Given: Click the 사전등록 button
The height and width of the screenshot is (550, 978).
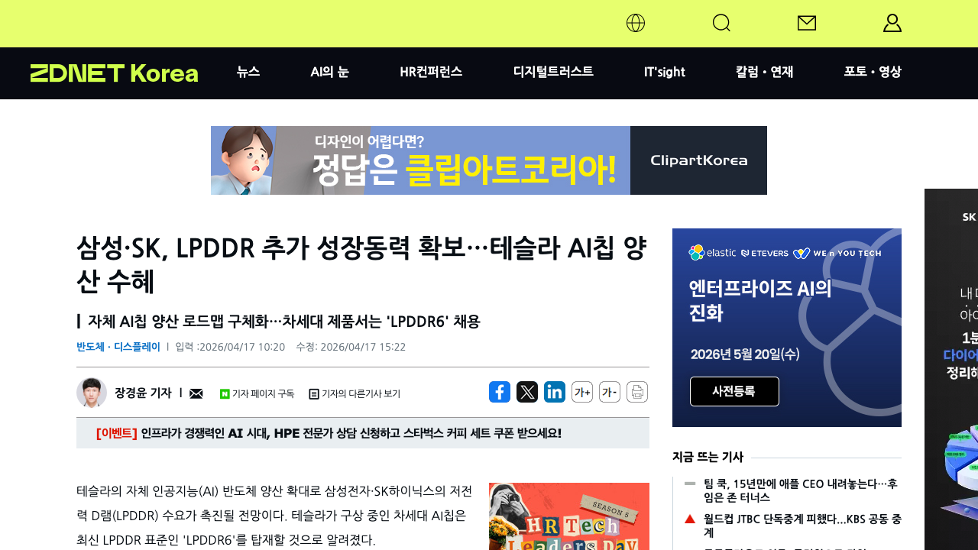Looking at the screenshot, I should pos(734,391).
